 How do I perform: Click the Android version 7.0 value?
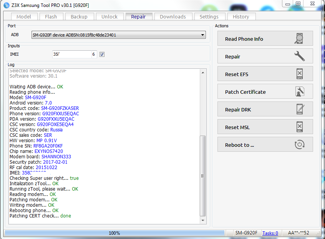pyautogui.click(x=48, y=103)
